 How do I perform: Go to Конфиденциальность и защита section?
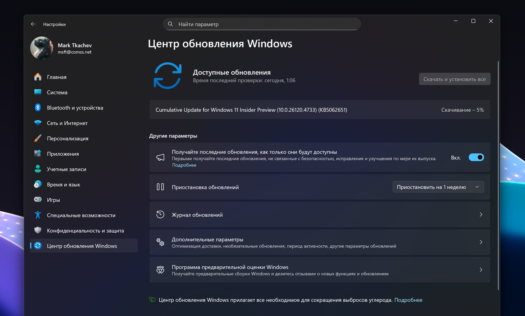pyautogui.click(x=84, y=231)
